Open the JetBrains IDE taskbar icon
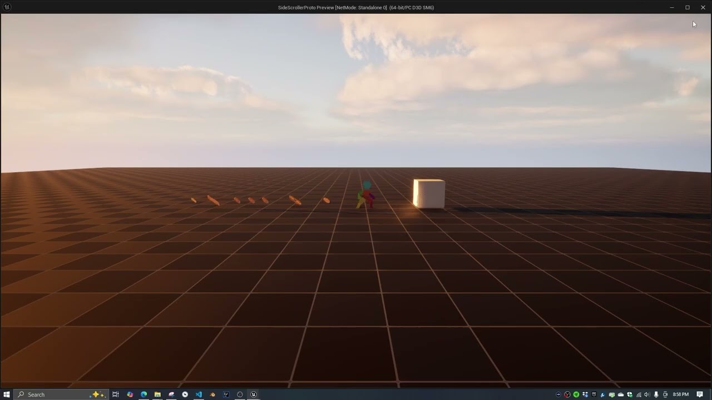This screenshot has height=400, width=712. (x=226, y=394)
